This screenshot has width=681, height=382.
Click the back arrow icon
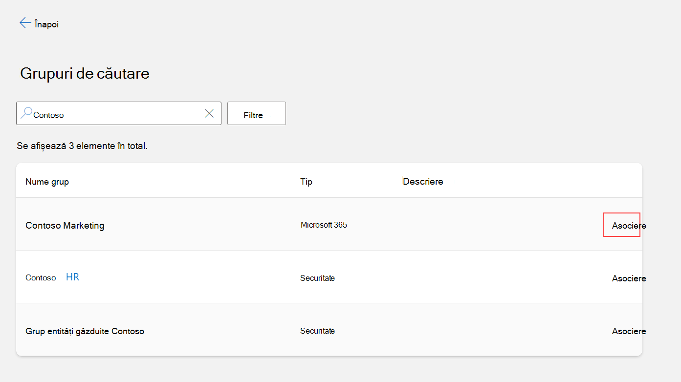[25, 23]
